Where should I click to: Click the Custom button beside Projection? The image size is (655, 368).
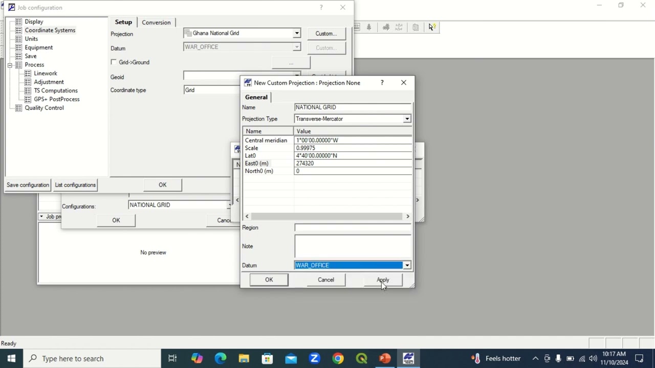[x=326, y=34]
